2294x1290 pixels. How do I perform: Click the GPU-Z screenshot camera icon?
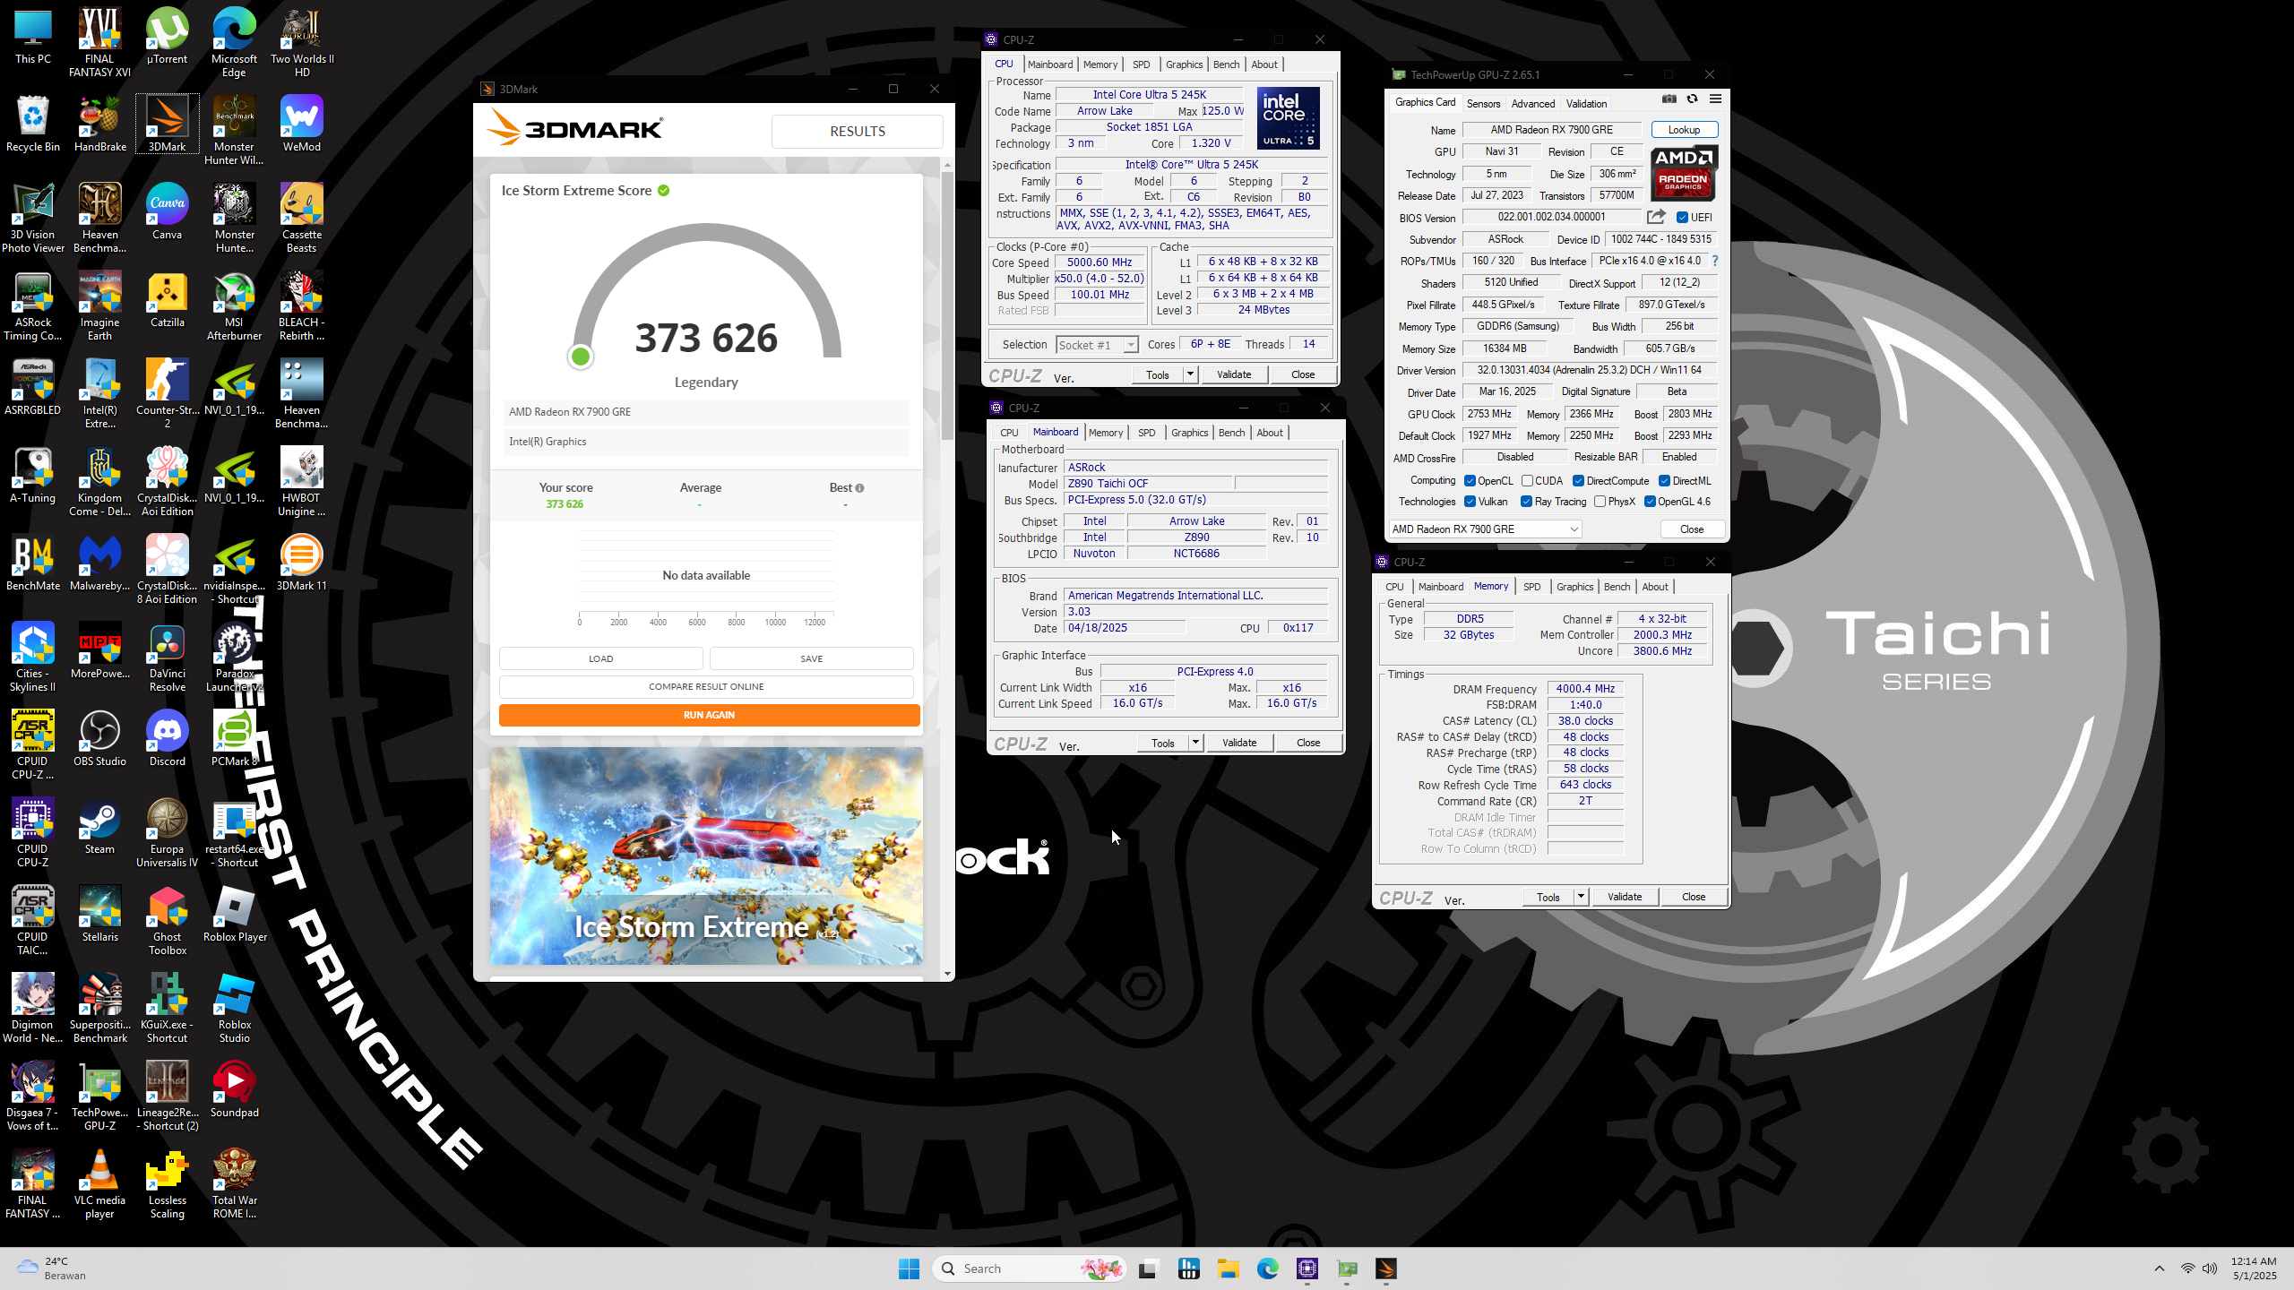point(1669,99)
